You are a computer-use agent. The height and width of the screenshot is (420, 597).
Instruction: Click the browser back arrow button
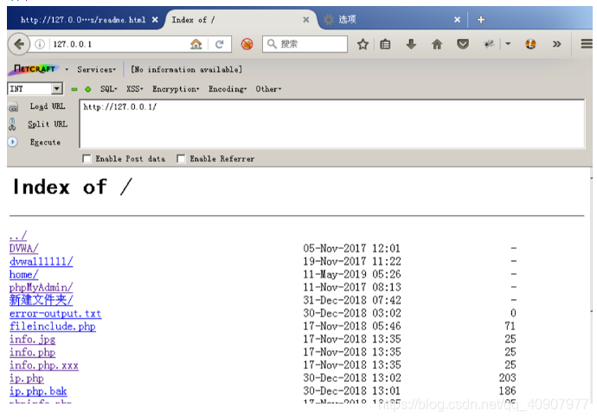(x=19, y=44)
